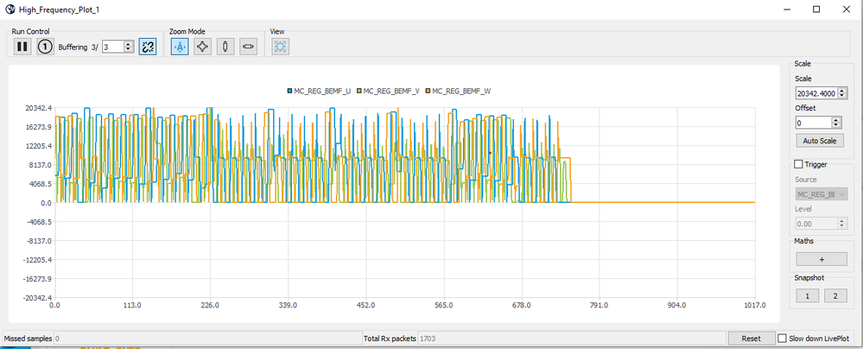Click the buffering value field
This screenshot has width=863, height=349.
coord(113,48)
